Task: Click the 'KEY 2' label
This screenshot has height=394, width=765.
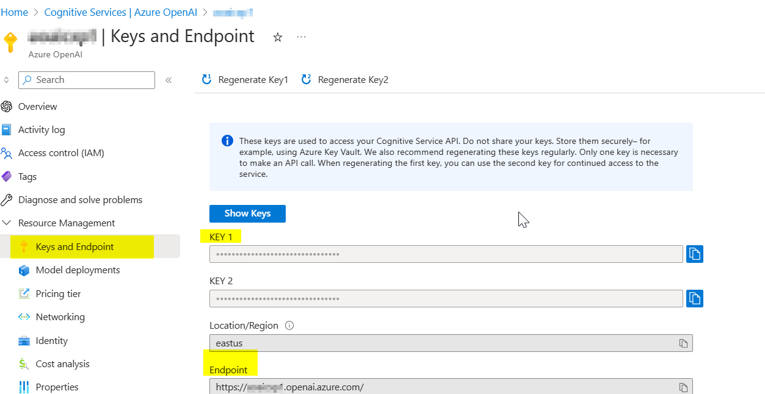Action: (221, 281)
